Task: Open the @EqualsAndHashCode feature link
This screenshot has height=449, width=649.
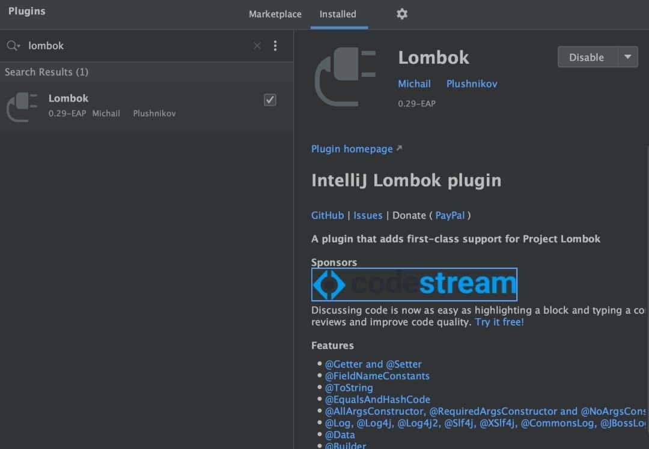Action: (x=377, y=399)
